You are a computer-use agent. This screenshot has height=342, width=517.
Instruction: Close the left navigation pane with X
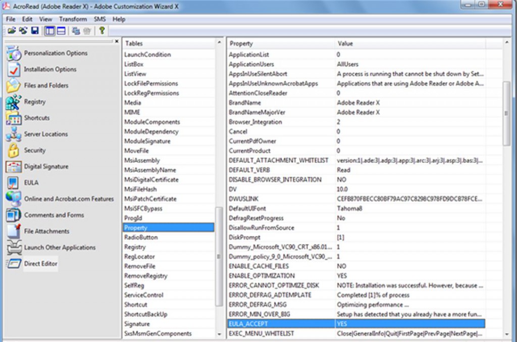tap(117, 41)
